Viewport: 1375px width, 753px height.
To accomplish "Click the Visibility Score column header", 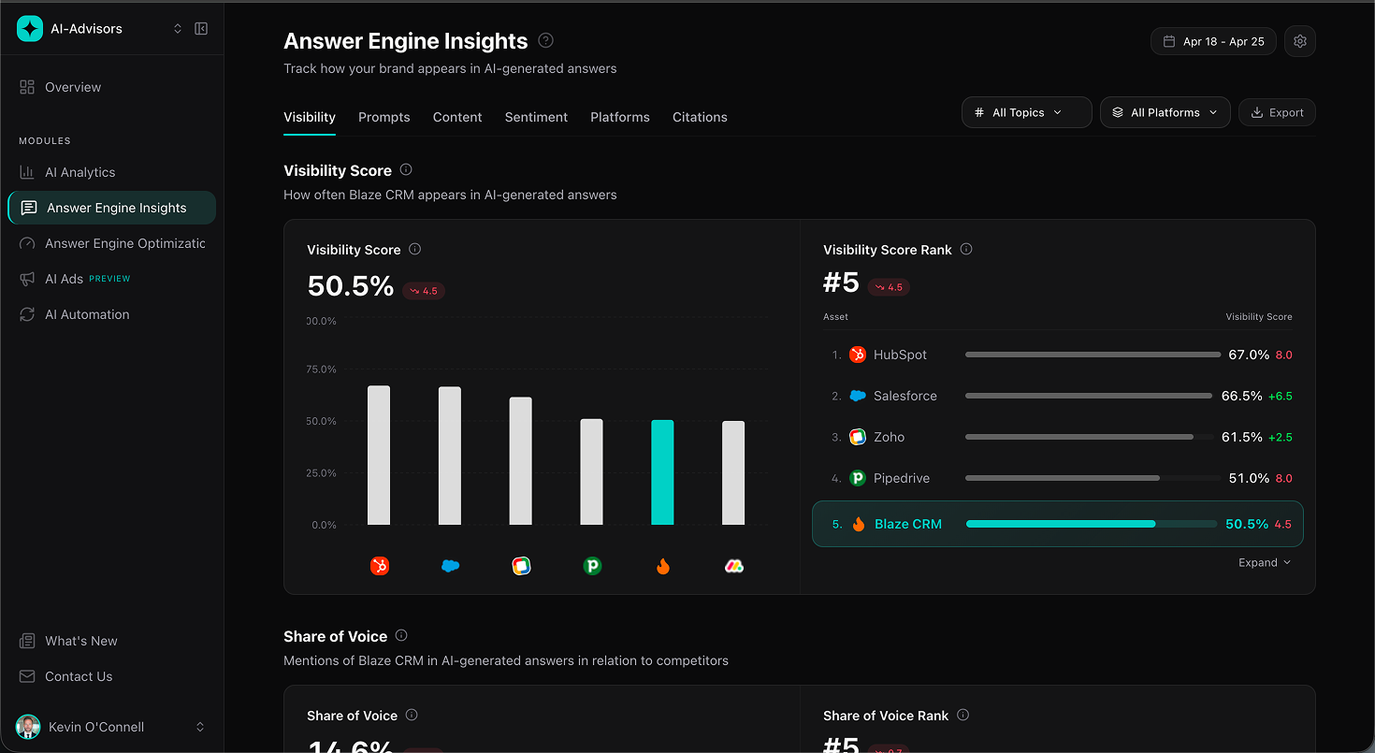I will click(1259, 316).
